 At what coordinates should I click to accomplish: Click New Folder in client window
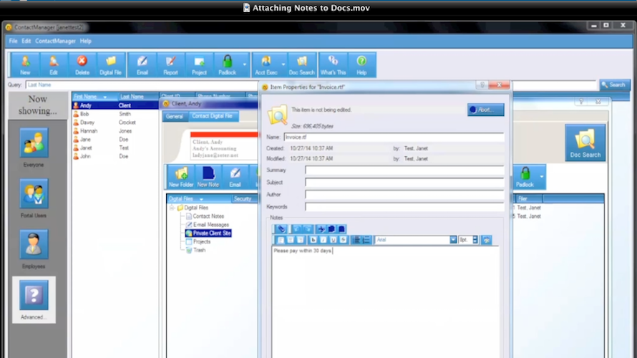(x=181, y=177)
